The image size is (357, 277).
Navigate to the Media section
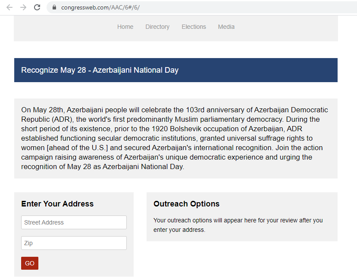tap(226, 27)
